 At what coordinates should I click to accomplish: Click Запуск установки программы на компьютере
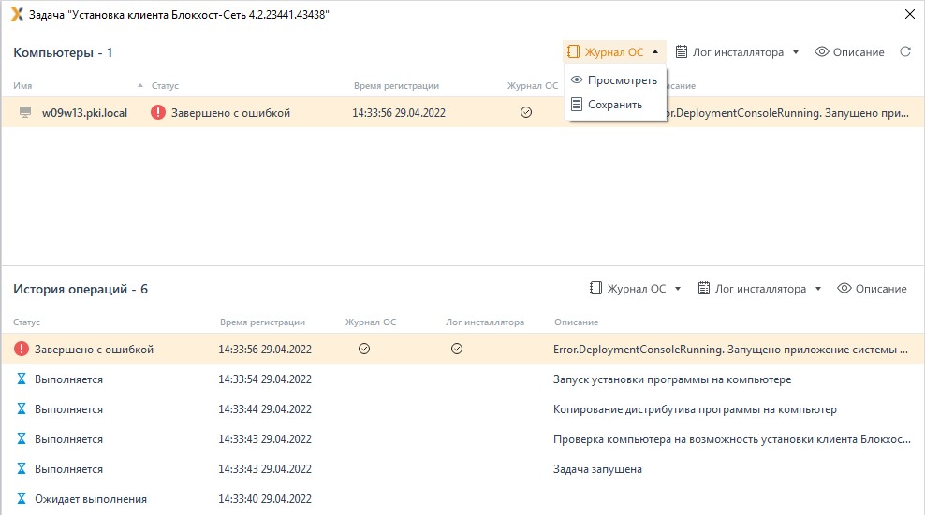tap(672, 379)
